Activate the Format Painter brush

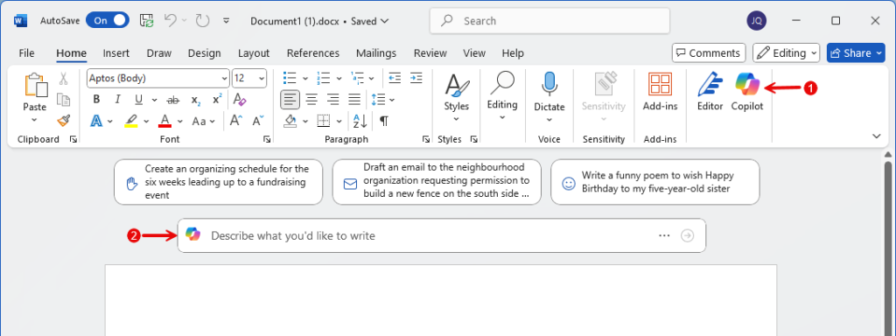tap(63, 121)
